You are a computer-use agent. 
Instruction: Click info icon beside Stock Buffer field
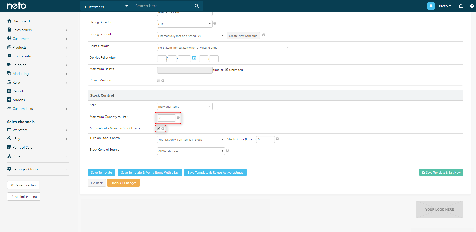coord(277,139)
